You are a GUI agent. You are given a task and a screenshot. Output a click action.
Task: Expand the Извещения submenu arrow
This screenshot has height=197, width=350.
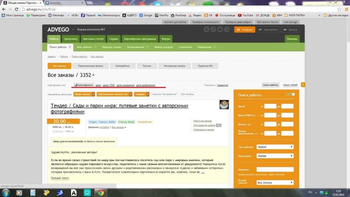[x=215, y=47]
